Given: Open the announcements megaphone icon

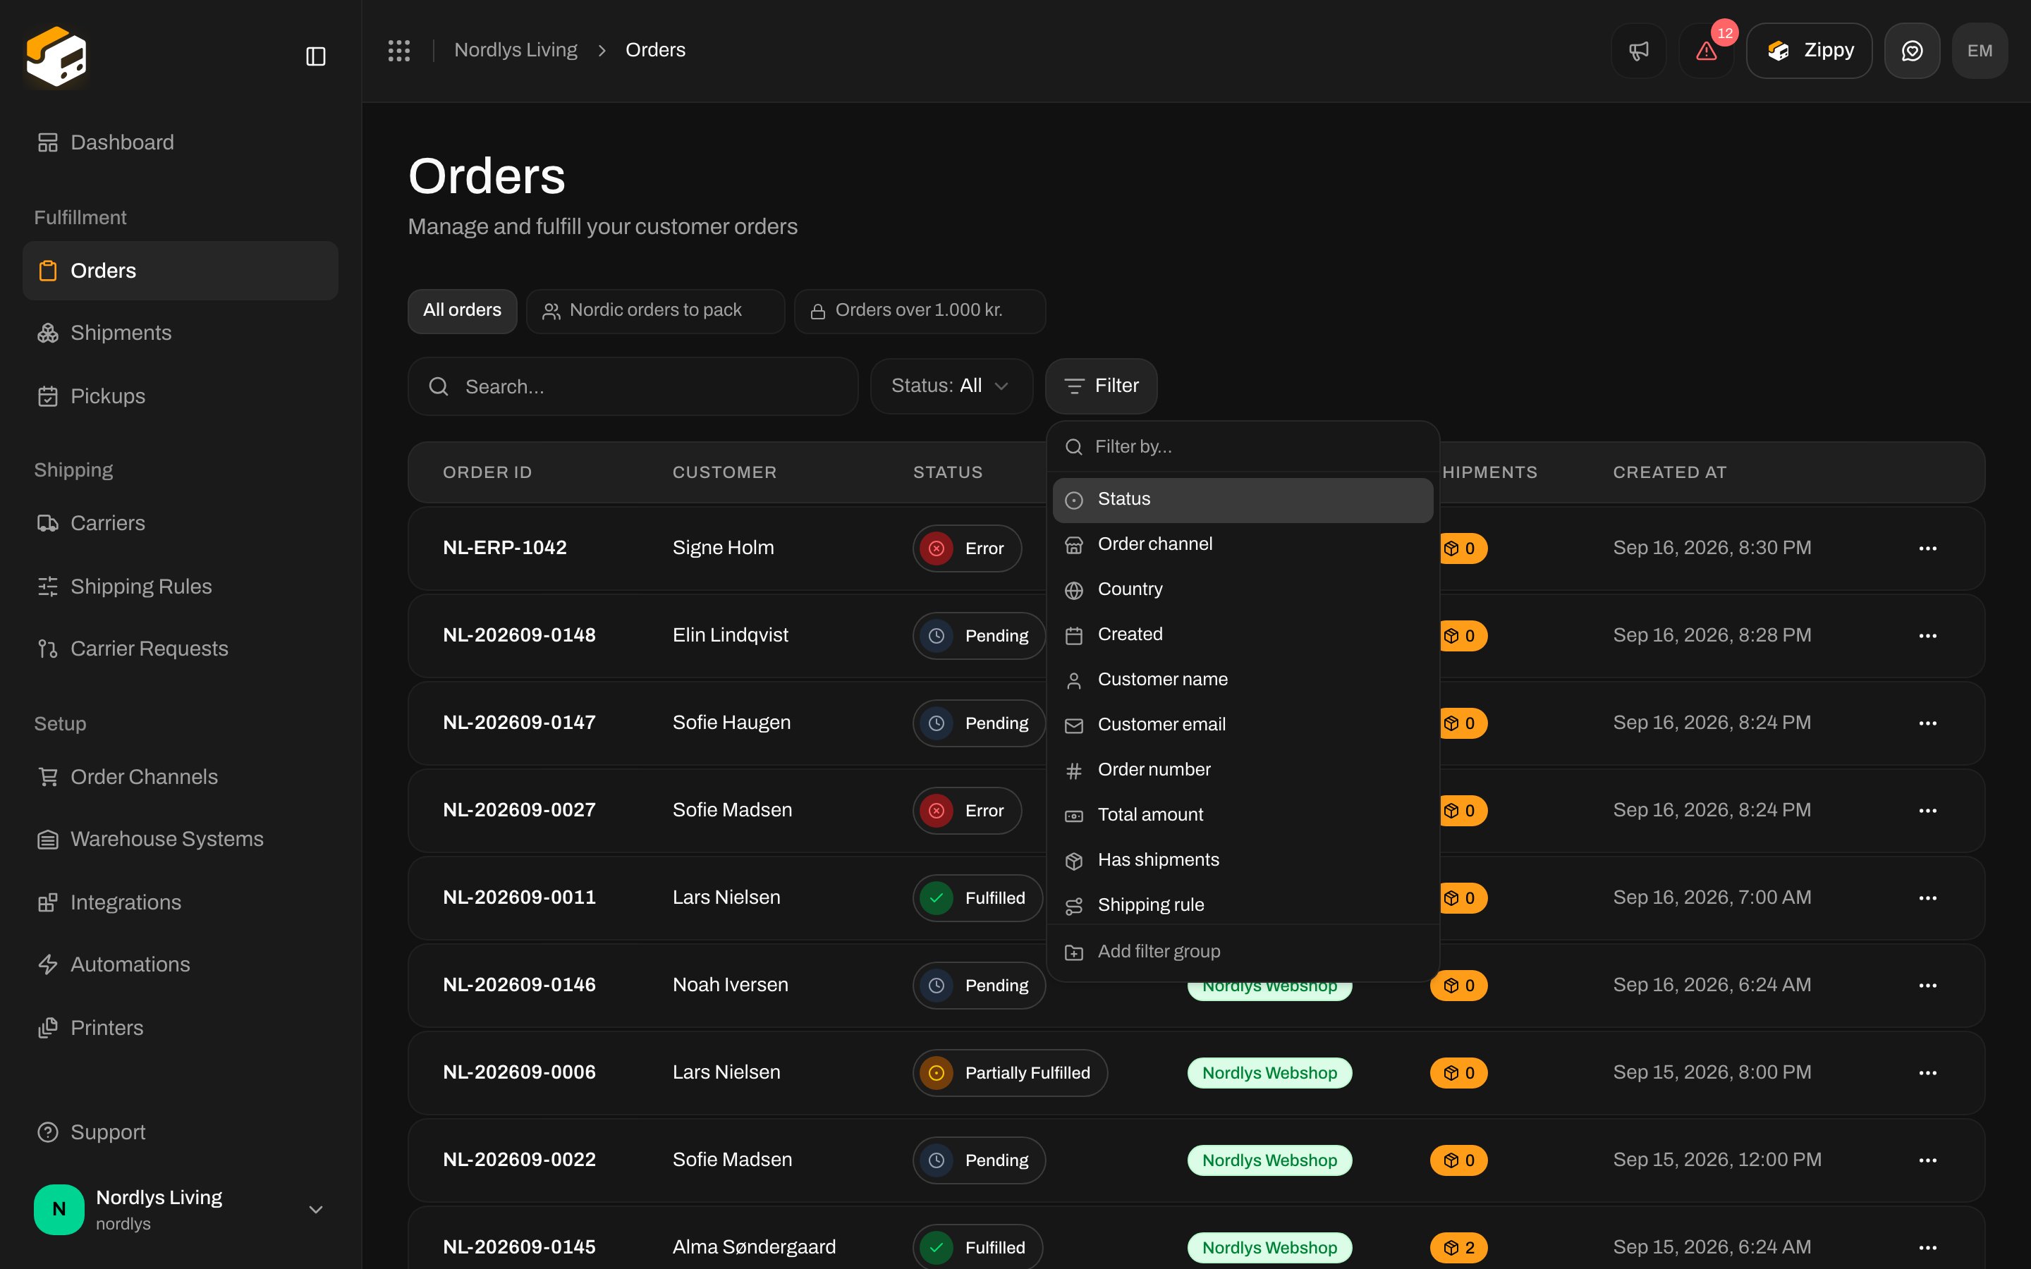Looking at the screenshot, I should click(1638, 50).
